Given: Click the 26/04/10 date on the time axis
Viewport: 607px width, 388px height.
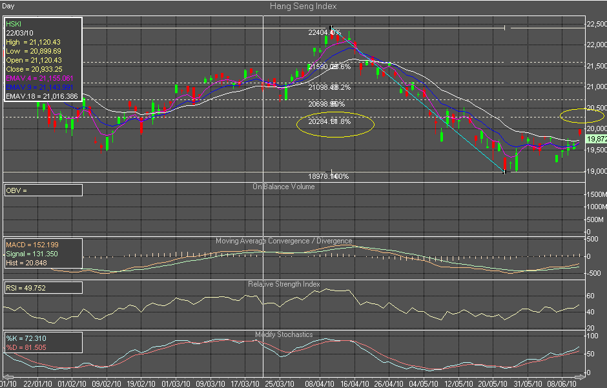Looking at the screenshot, I should pyautogui.click(x=389, y=383).
